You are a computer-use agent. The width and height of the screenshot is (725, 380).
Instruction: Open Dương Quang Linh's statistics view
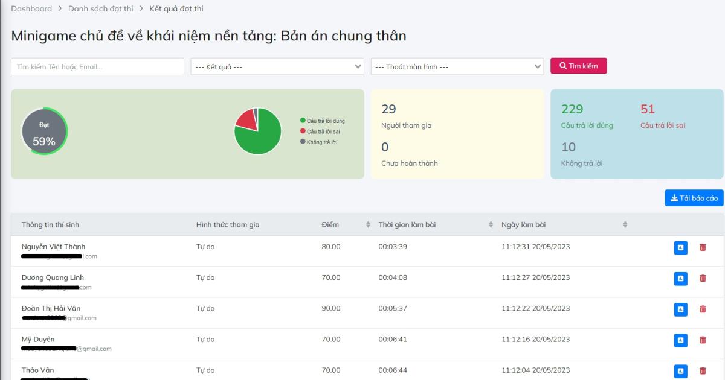pyautogui.click(x=680, y=279)
